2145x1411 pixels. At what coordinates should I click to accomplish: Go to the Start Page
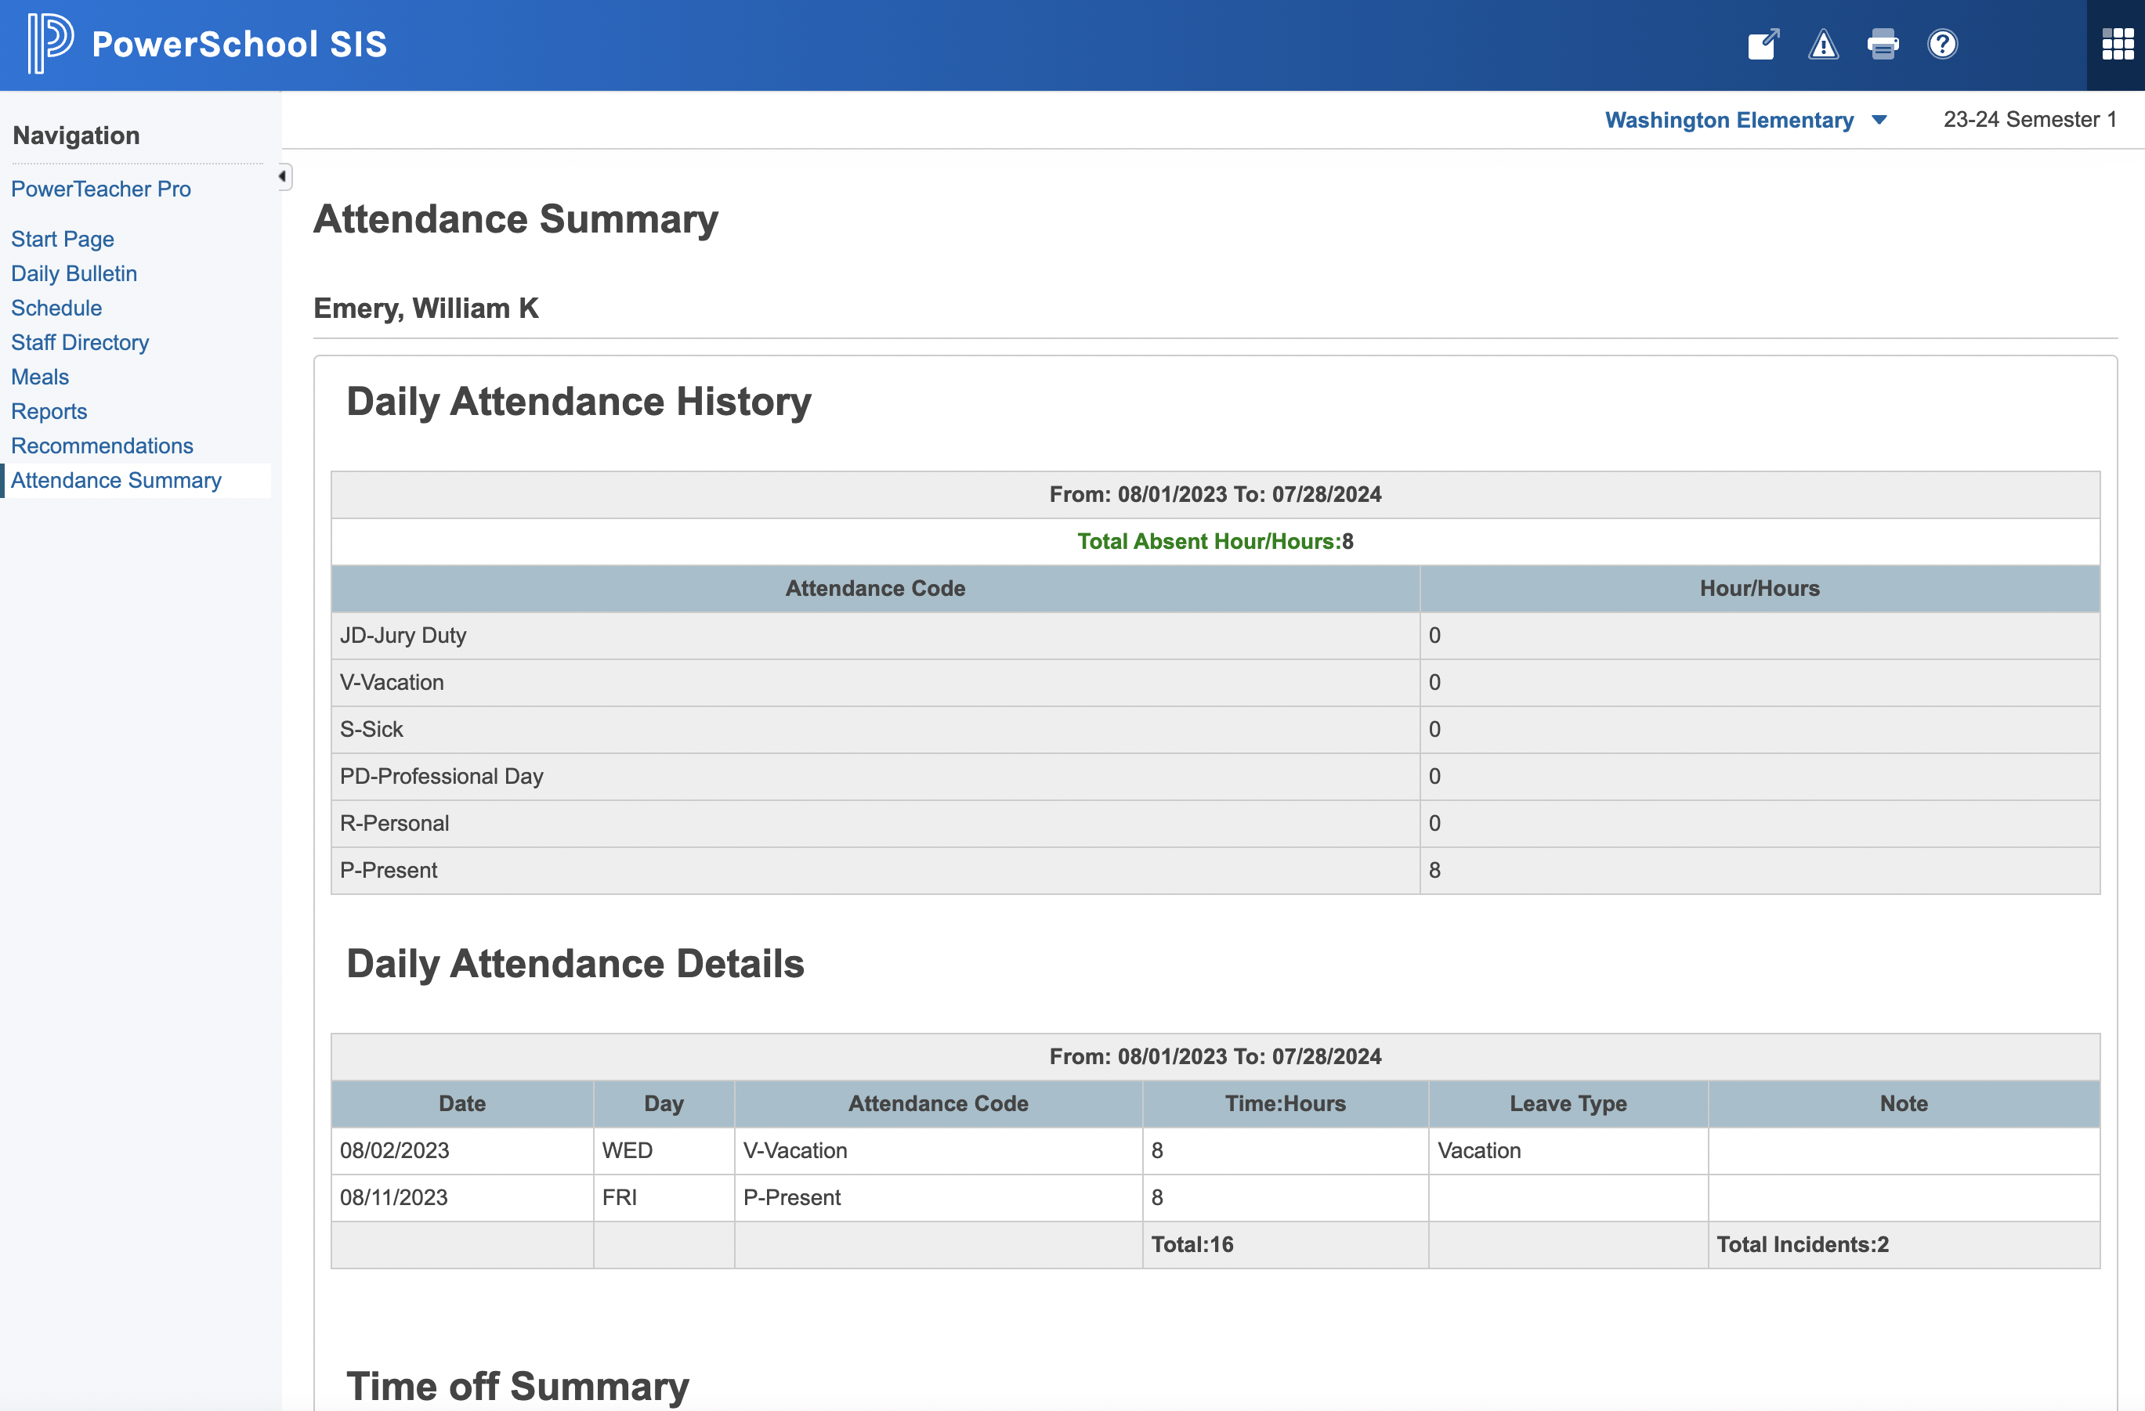click(62, 239)
